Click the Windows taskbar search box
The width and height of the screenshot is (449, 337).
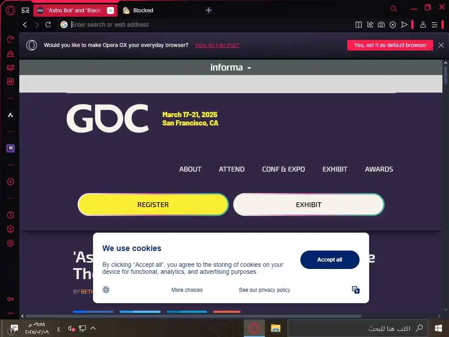tap(357, 328)
